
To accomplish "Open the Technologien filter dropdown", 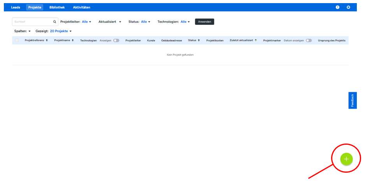I will pos(185,22).
